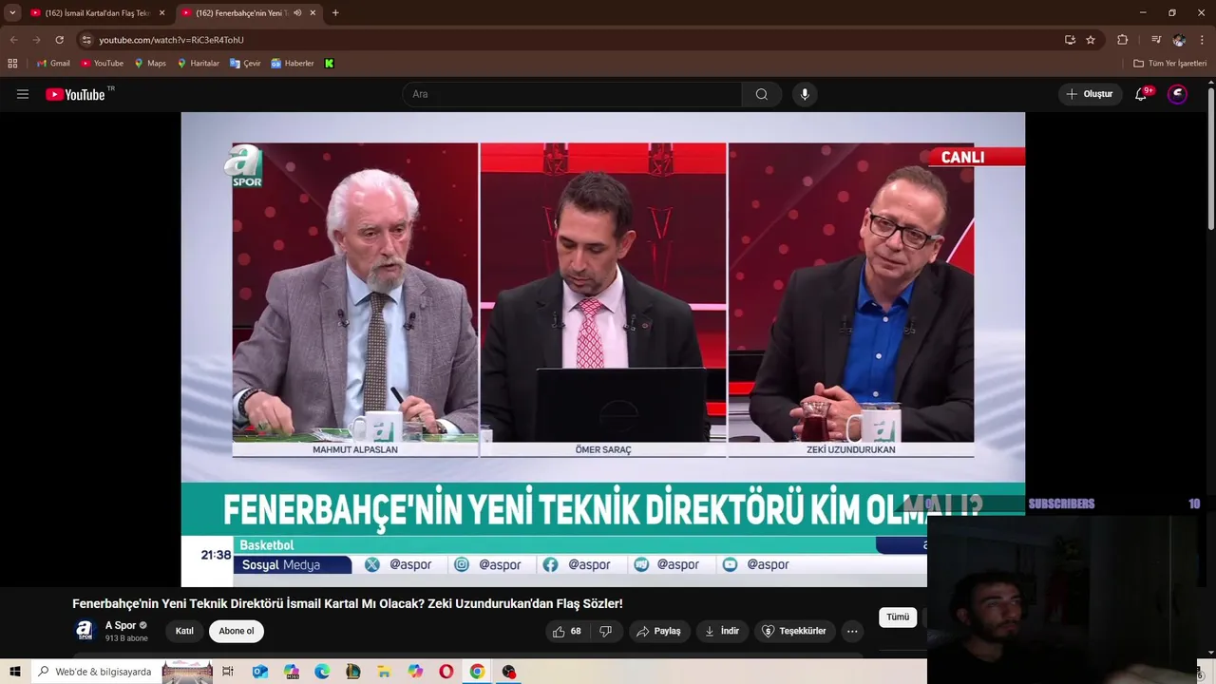Join the channel with Katıl
This screenshot has height=684, width=1216.
(x=184, y=631)
